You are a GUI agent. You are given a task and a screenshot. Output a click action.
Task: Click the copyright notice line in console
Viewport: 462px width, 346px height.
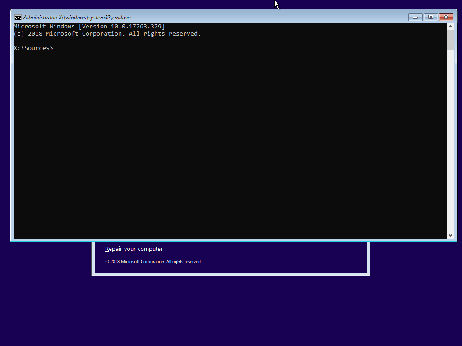[x=106, y=33]
